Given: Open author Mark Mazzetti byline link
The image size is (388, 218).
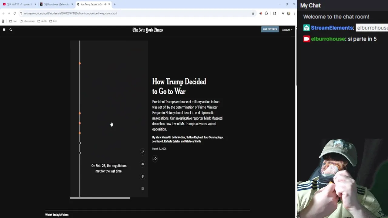Looking at the screenshot, I should [x=163, y=137].
